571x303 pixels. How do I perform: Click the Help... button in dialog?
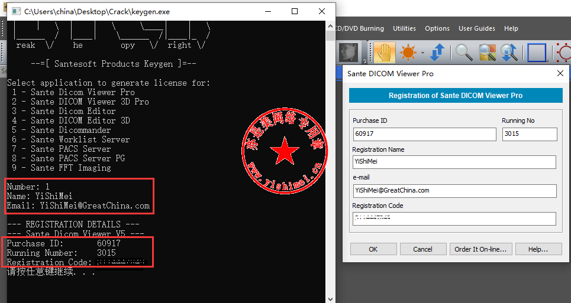point(538,249)
